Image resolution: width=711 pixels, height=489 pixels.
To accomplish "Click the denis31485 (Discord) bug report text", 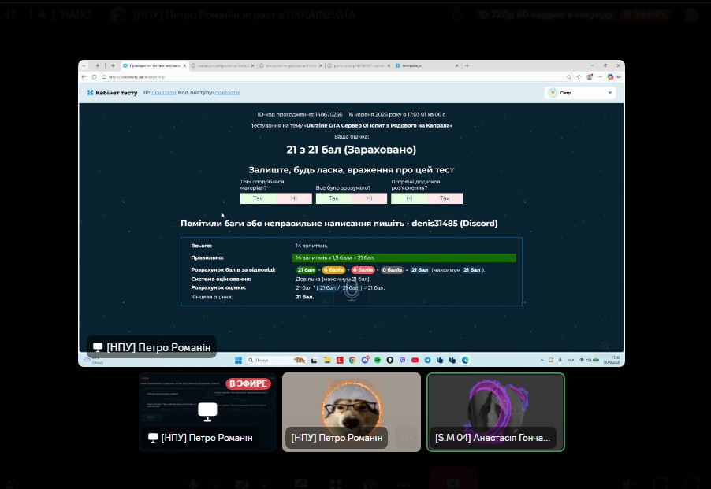I will point(454,223).
